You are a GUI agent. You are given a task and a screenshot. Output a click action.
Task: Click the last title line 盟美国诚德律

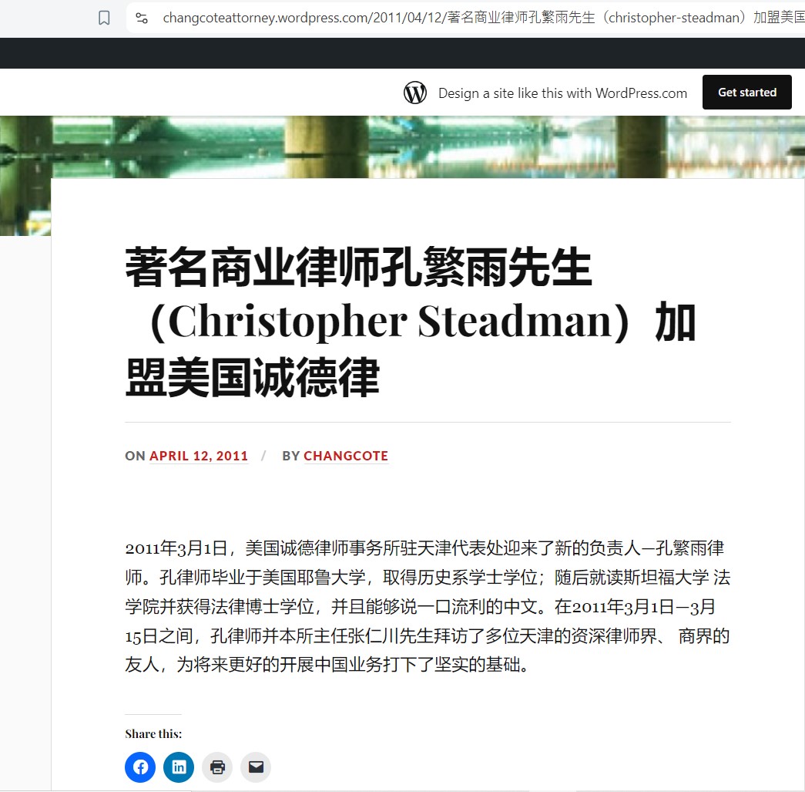tap(253, 378)
